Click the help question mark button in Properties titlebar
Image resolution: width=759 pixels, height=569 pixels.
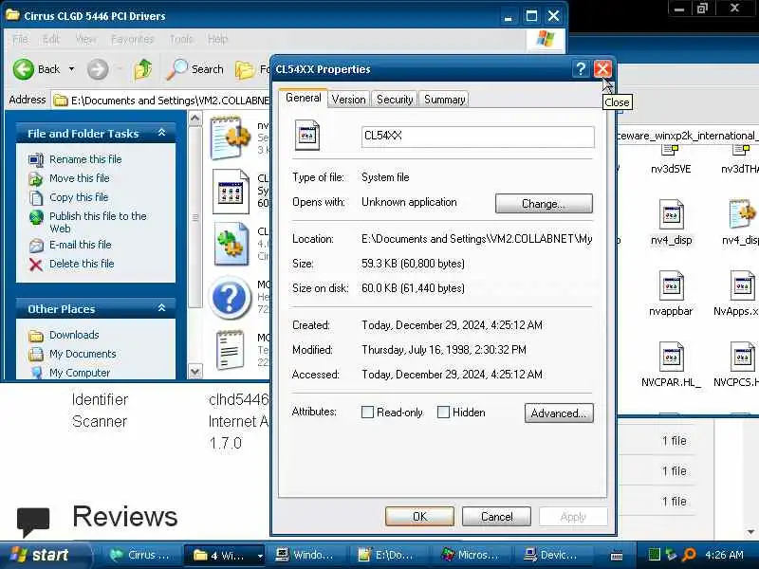(x=581, y=69)
